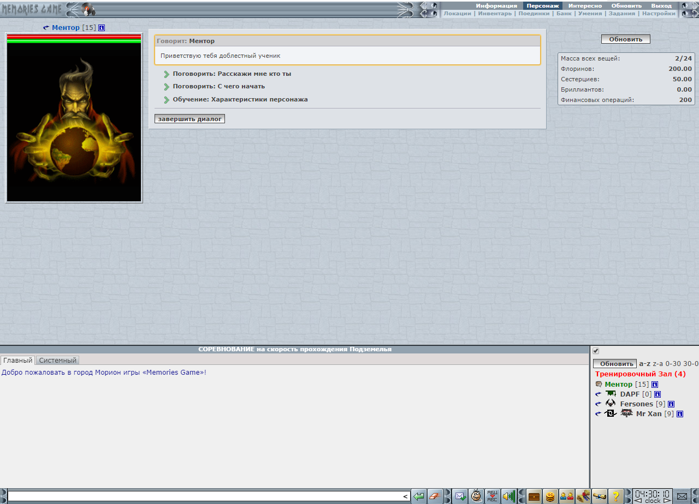This screenshot has height=504, width=699.
Task: Open info icon for DAPF
Action: coord(657,394)
